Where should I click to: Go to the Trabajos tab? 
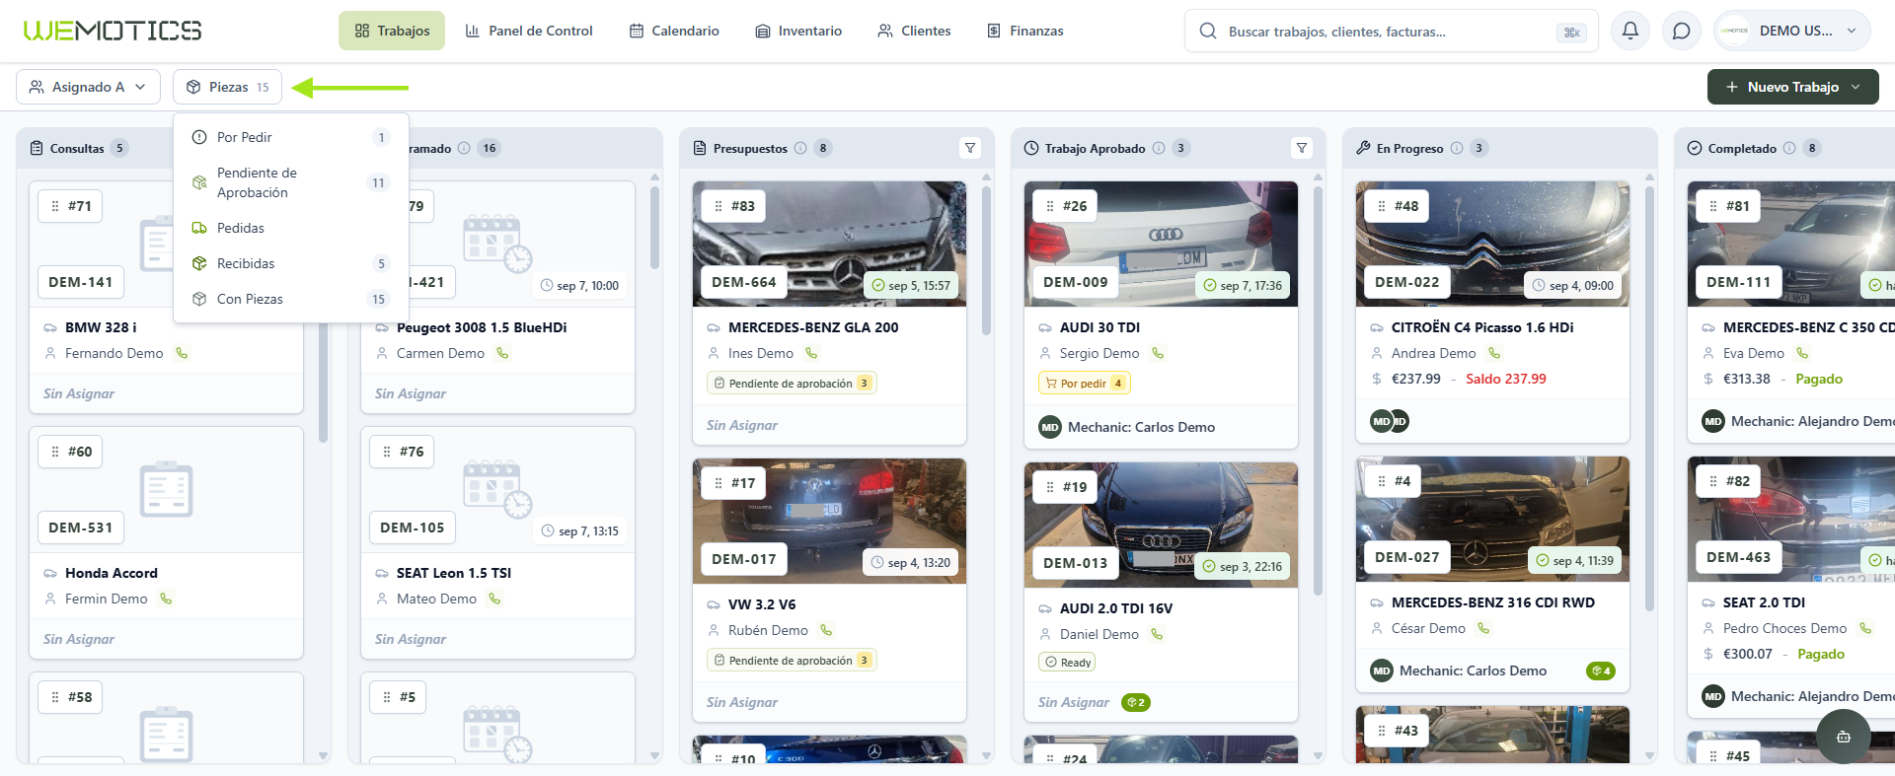392,31
